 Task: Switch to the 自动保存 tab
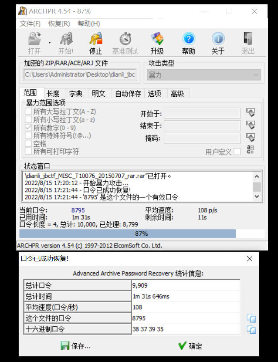coord(128,94)
